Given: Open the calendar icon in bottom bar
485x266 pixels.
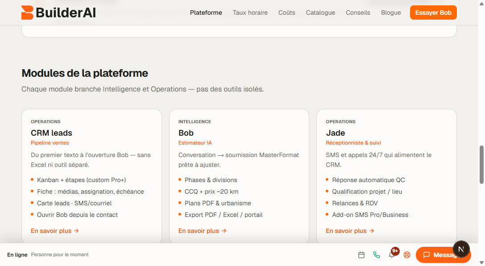Looking at the screenshot, I should click(x=361, y=255).
